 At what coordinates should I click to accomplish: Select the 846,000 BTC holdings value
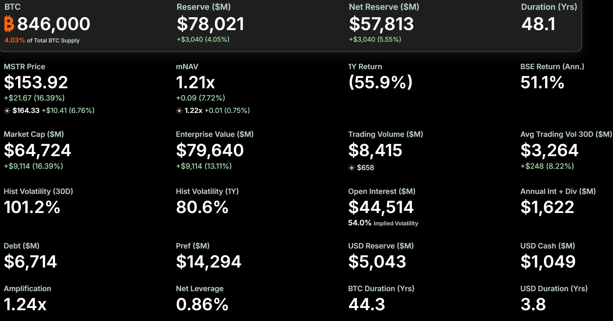coord(54,24)
